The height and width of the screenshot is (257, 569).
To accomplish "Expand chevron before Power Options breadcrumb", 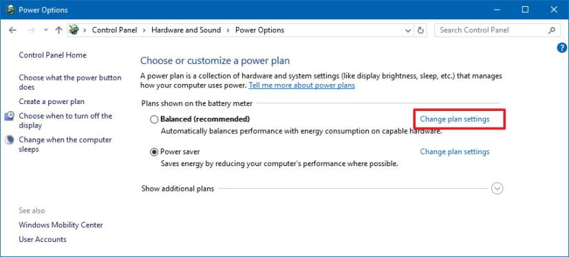I will tap(228, 30).
